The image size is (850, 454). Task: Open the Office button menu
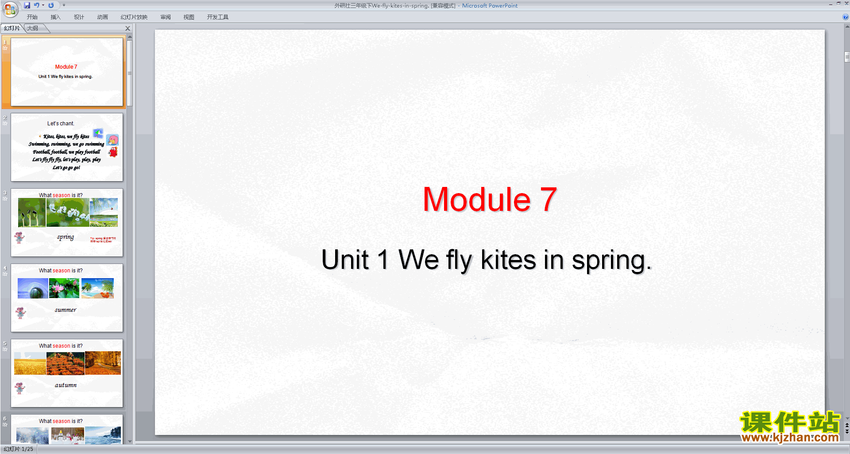(x=10, y=8)
